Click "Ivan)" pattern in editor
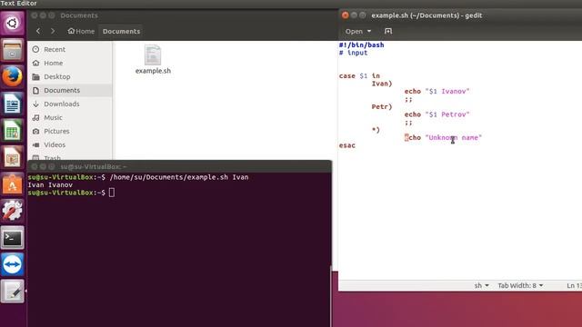Viewport: 582px width, 327px height. (x=382, y=84)
